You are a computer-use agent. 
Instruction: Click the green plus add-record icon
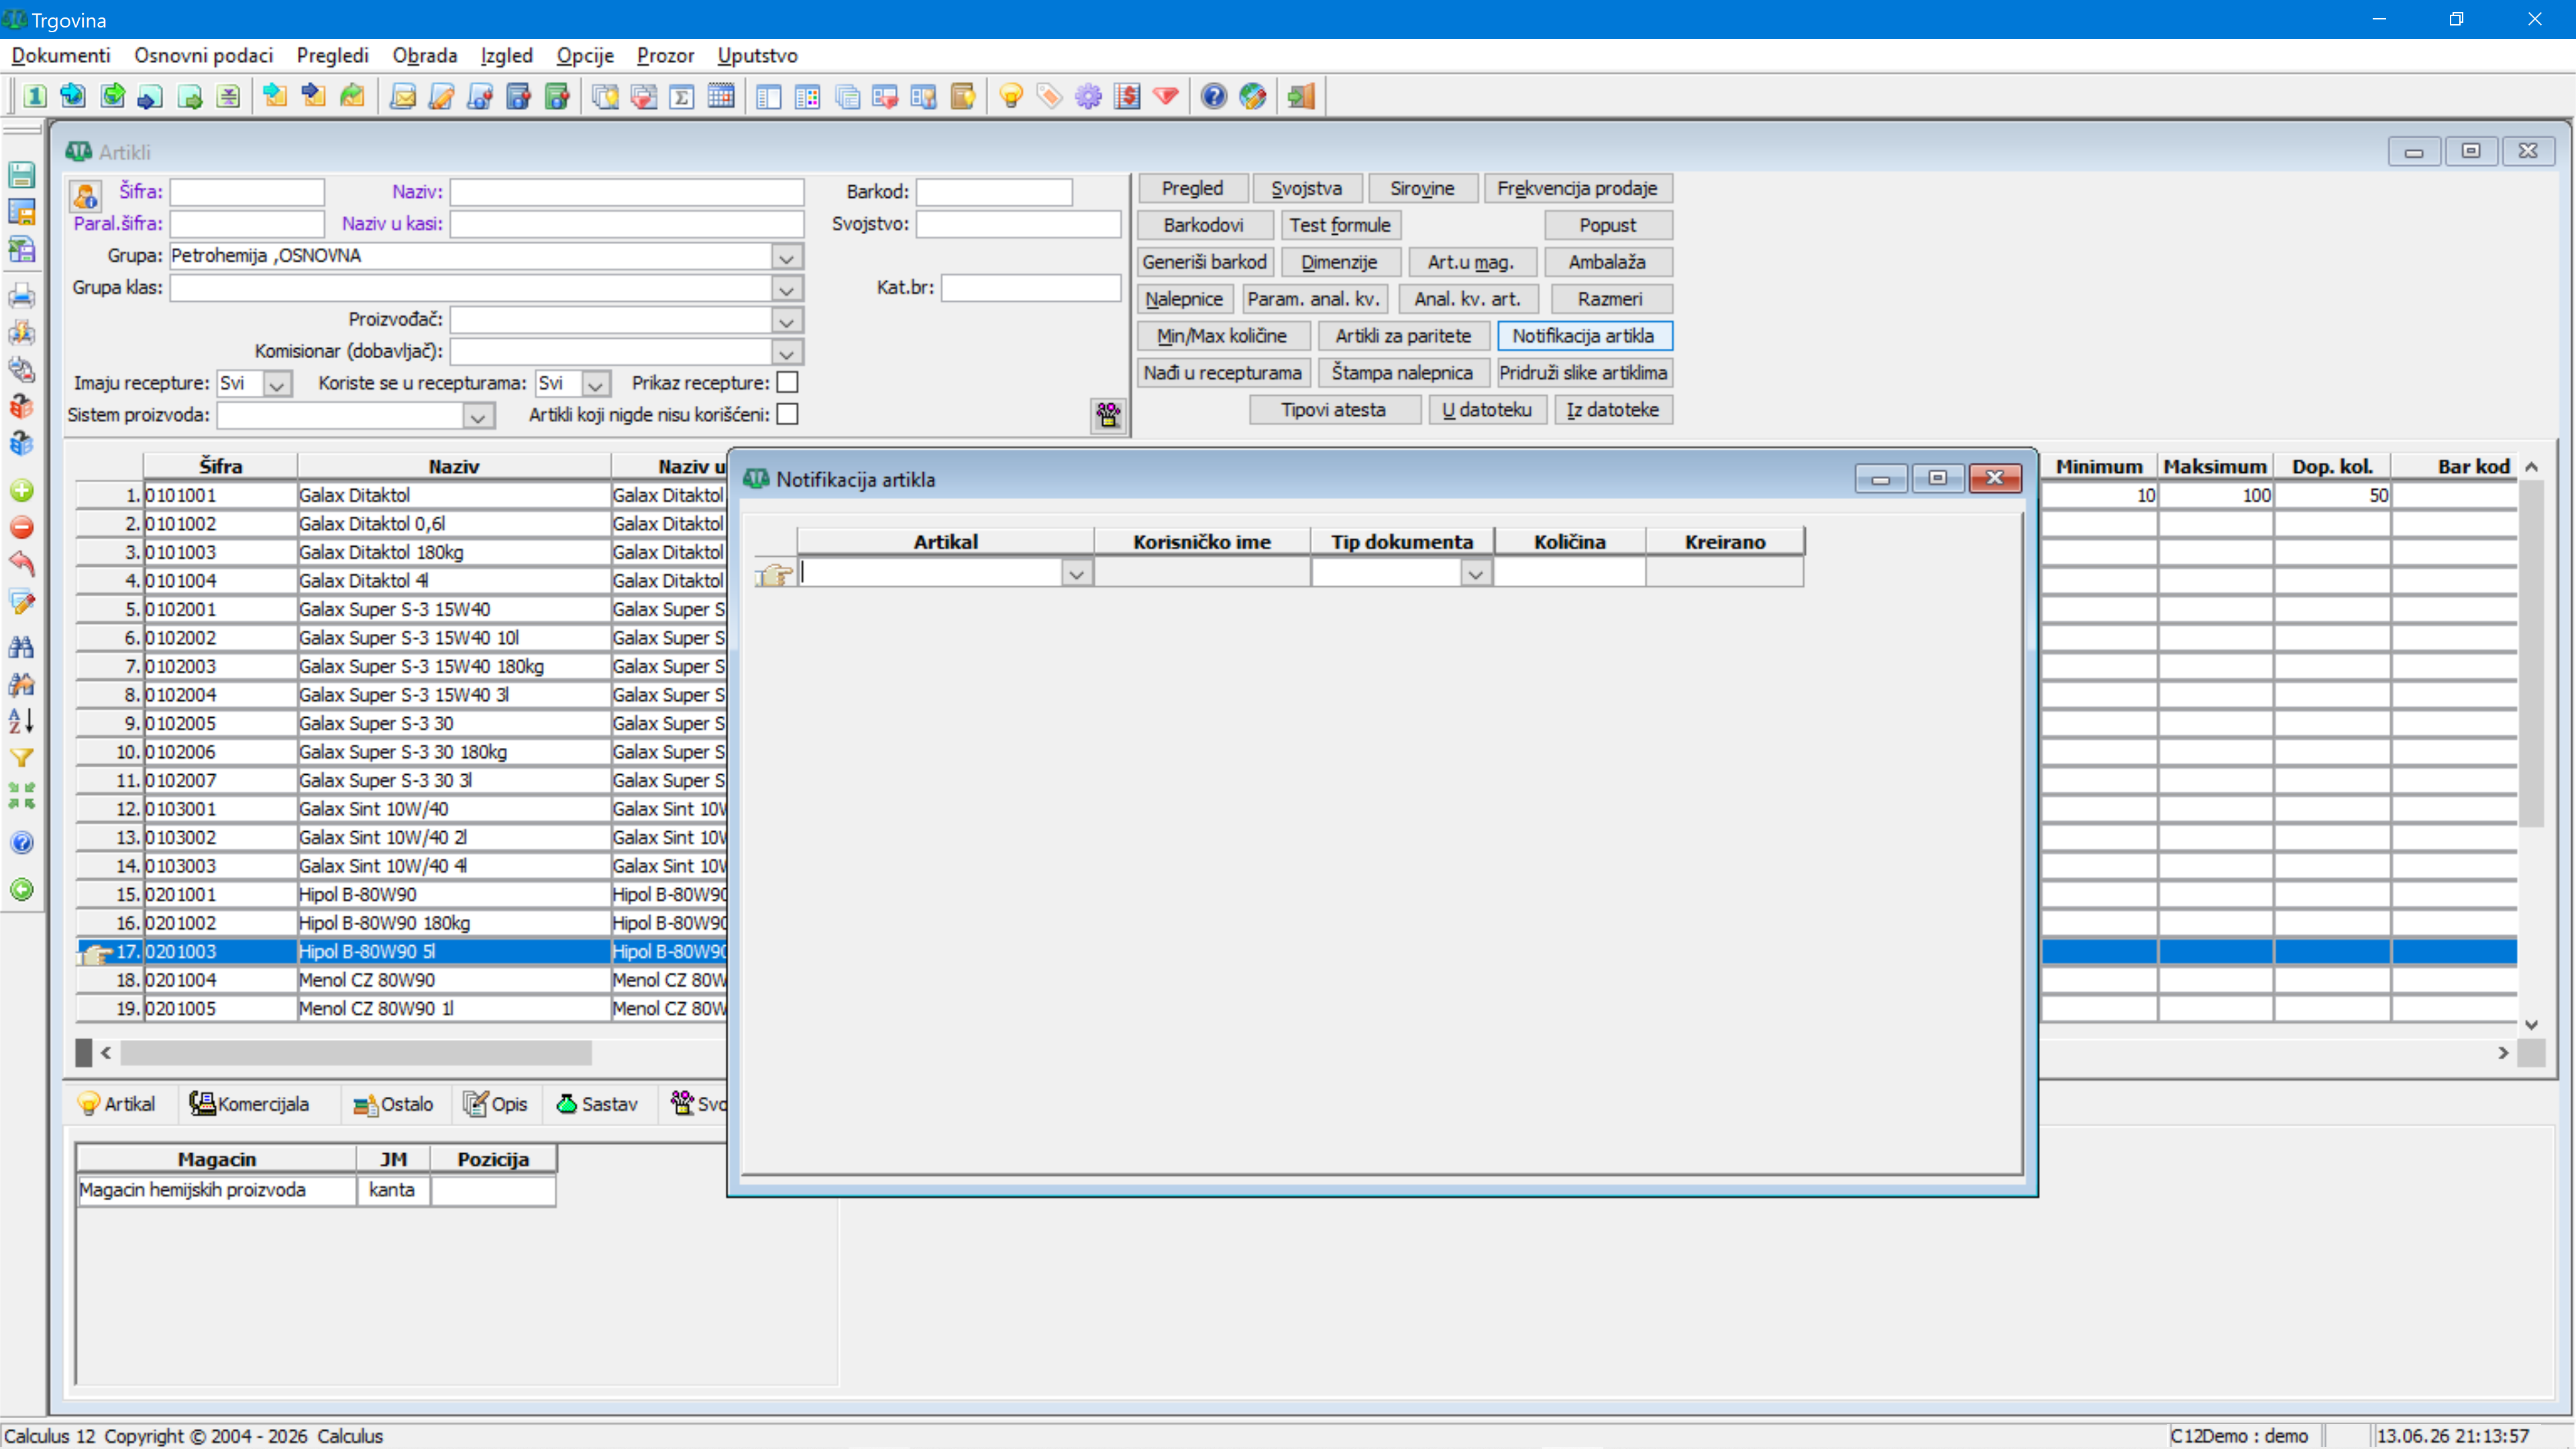point(21,490)
